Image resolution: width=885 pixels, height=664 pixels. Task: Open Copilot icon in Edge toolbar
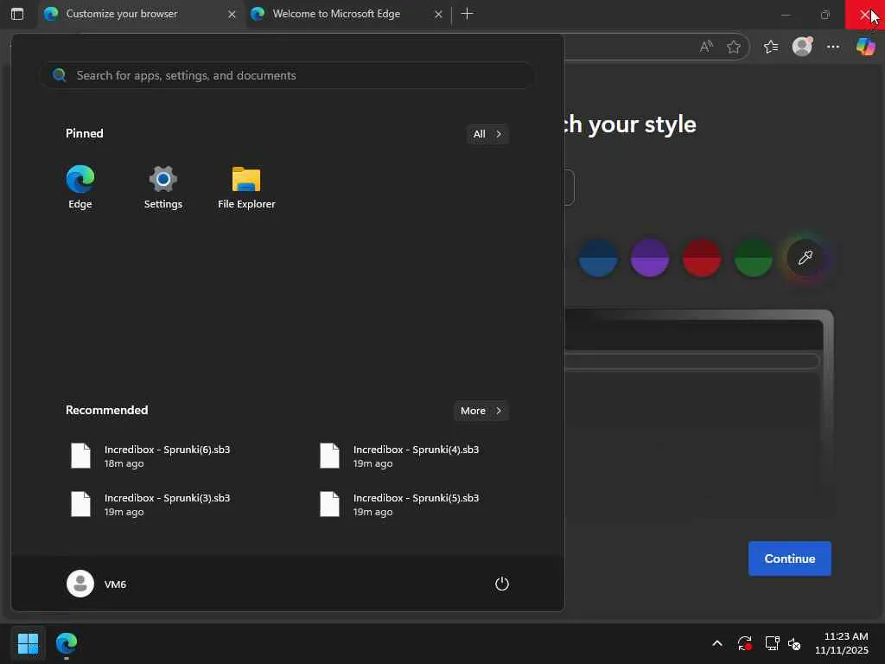[x=865, y=47]
